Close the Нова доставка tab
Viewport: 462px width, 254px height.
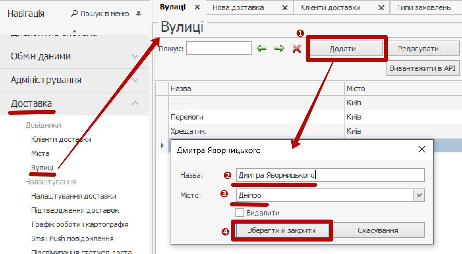click(x=285, y=8)
